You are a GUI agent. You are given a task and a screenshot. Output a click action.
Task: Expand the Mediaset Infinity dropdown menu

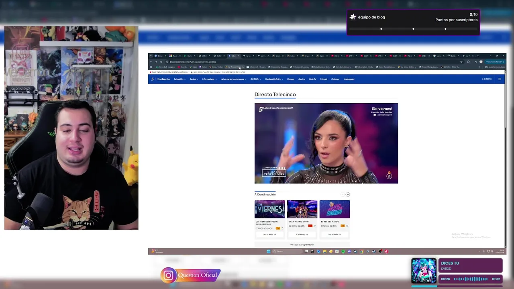(274, 79)
